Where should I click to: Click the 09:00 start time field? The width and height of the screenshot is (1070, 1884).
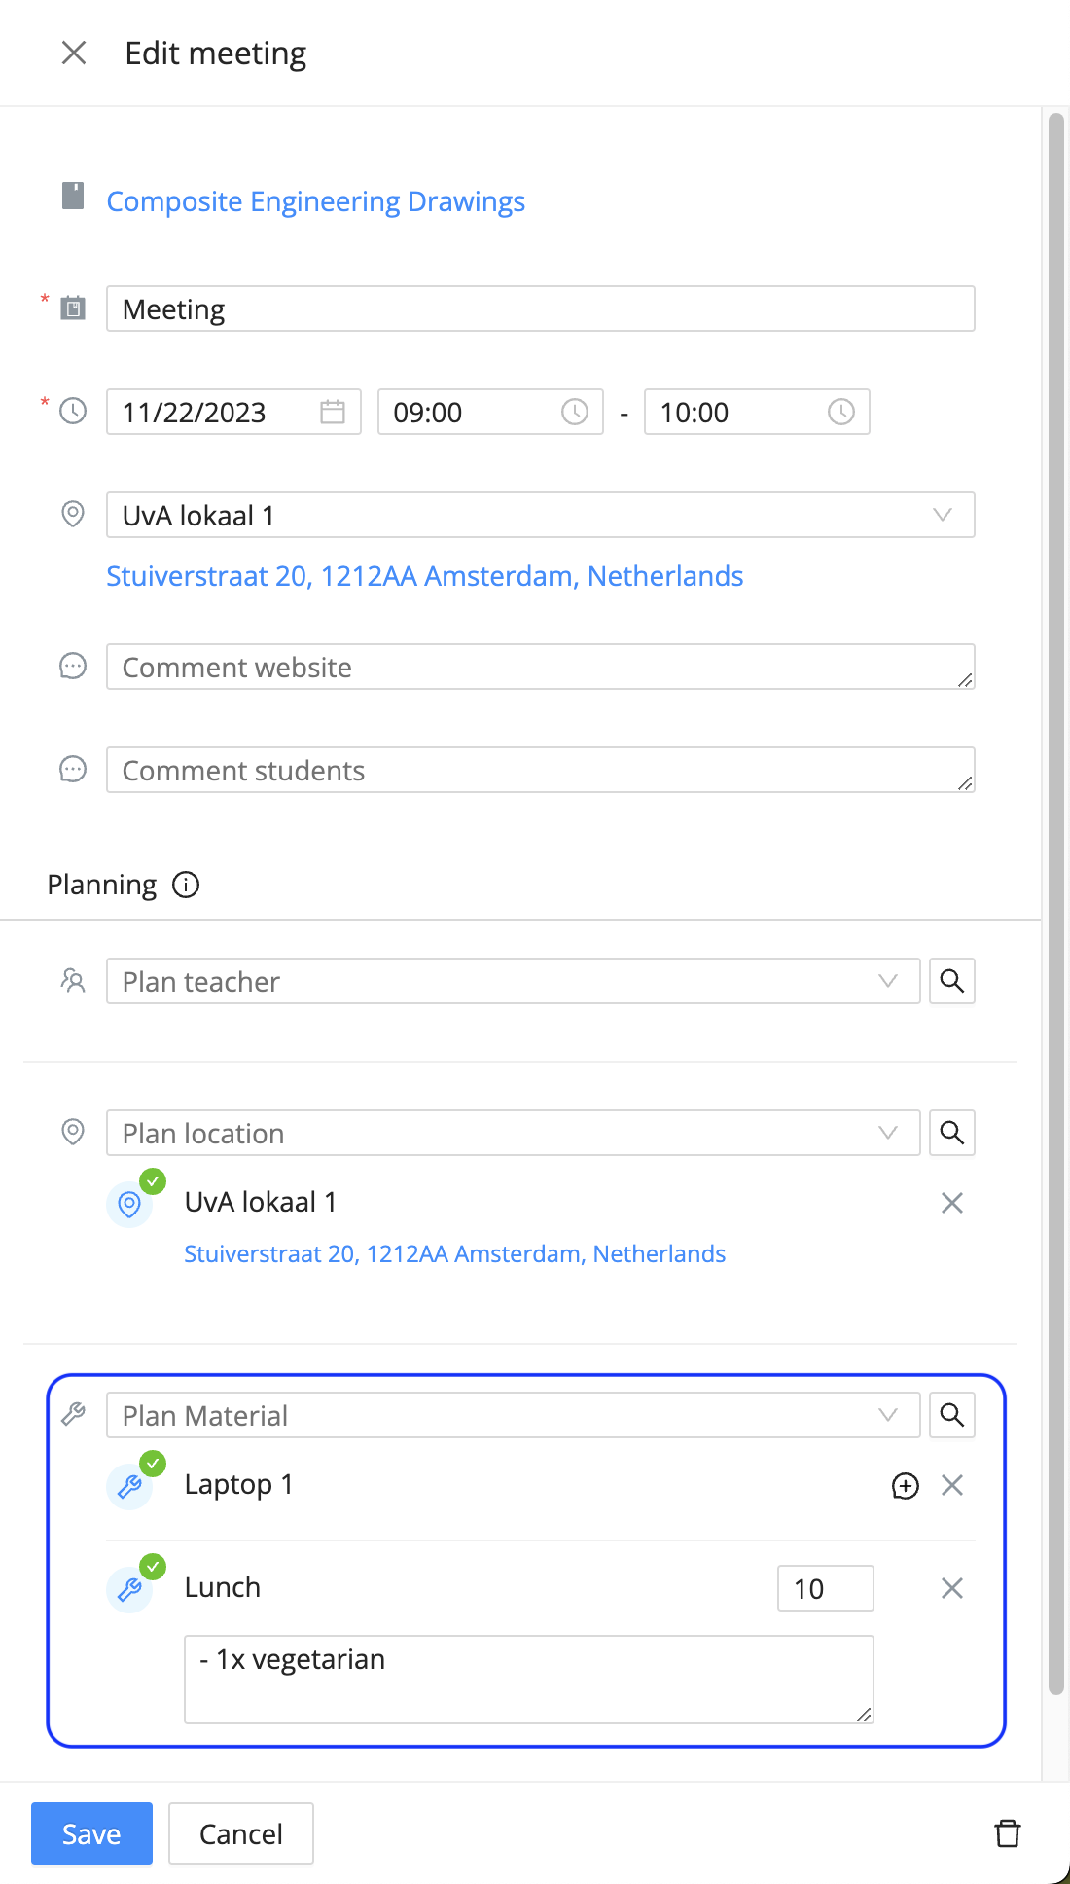click(490, 412)
